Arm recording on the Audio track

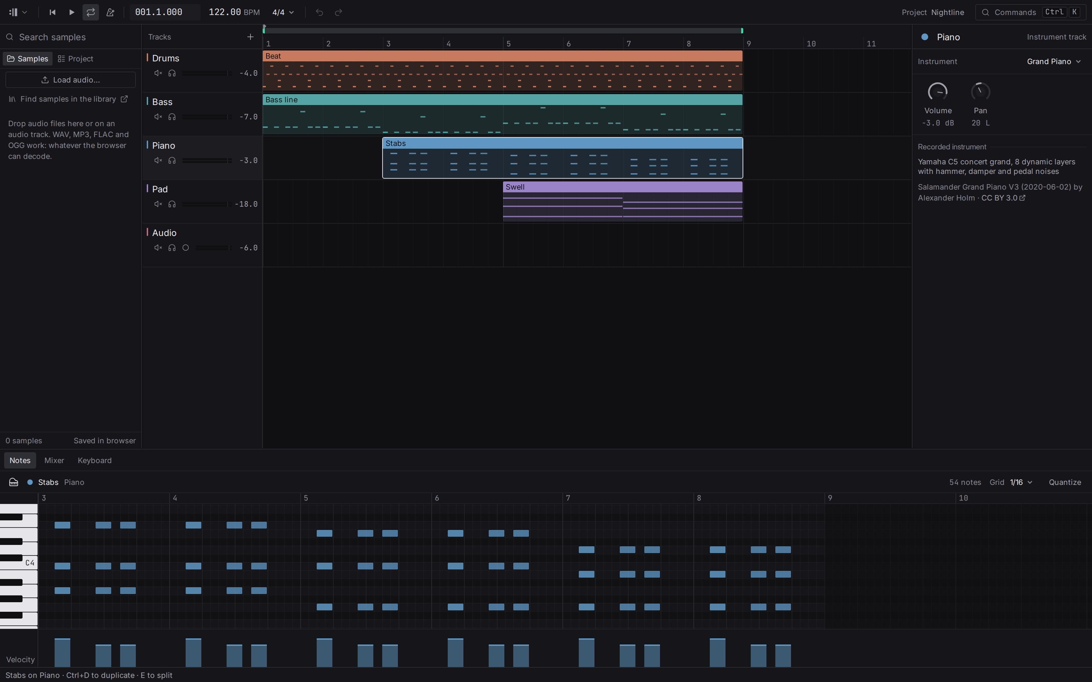tap(185, 248)
